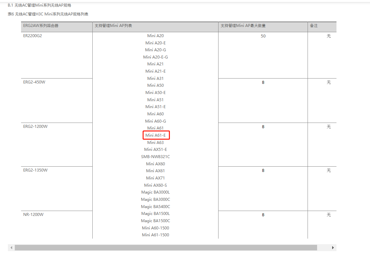Click the Mini A61-1500 entry

[x=155, y=235]
